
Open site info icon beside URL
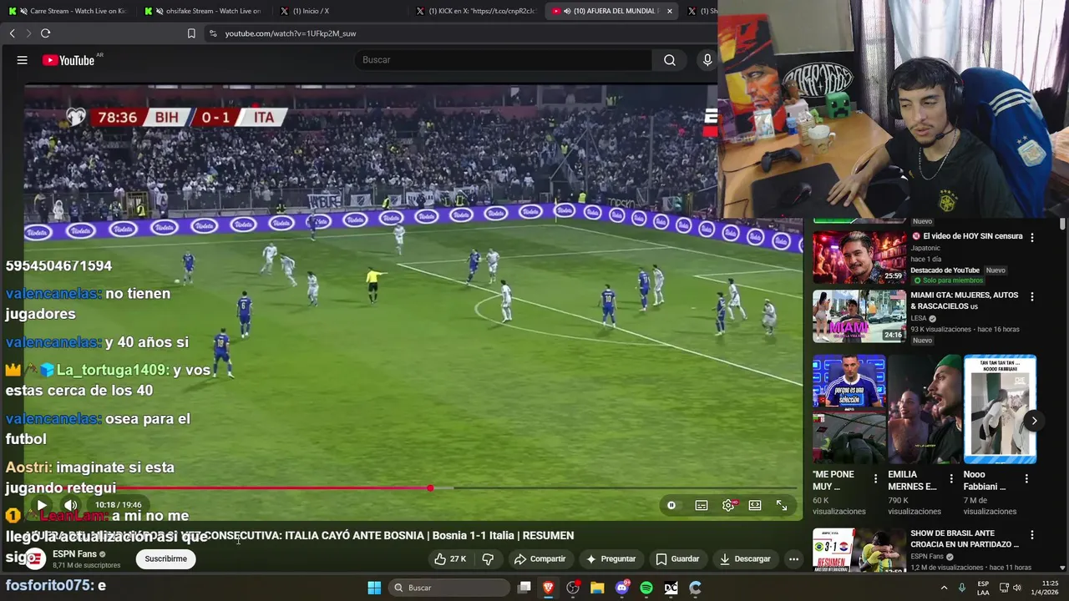pyautogui.click(x=213, y=33)
